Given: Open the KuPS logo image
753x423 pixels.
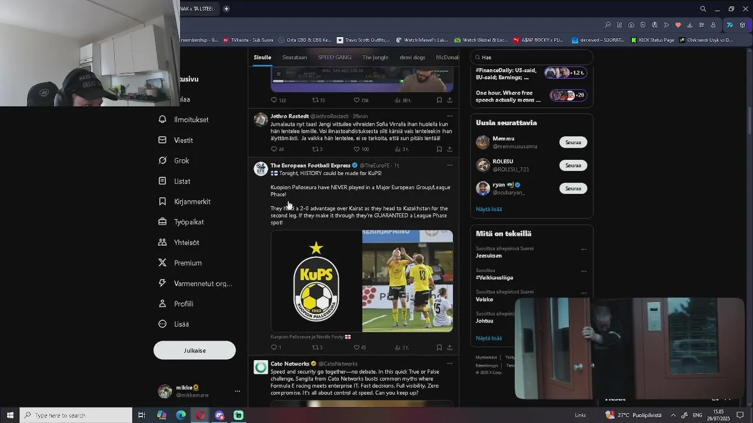Looking at the screenshot, I should point(316,281).
